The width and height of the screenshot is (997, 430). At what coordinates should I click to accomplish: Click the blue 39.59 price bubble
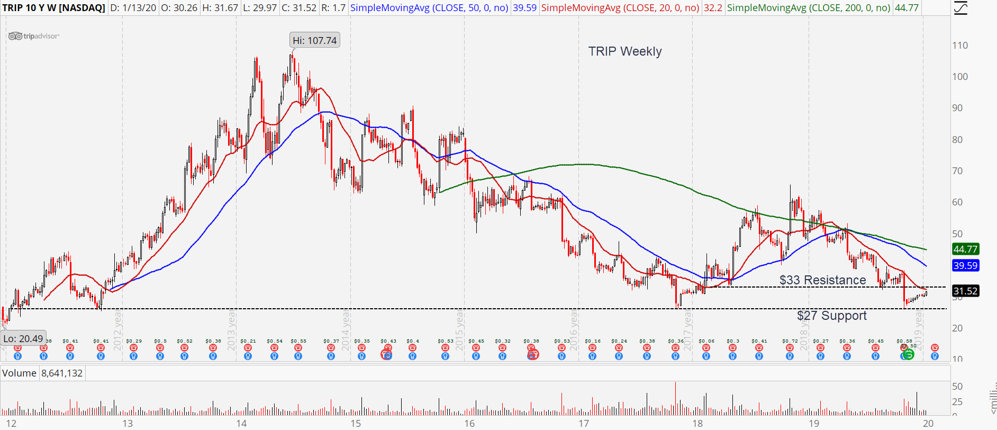click(x=965, y=265)
